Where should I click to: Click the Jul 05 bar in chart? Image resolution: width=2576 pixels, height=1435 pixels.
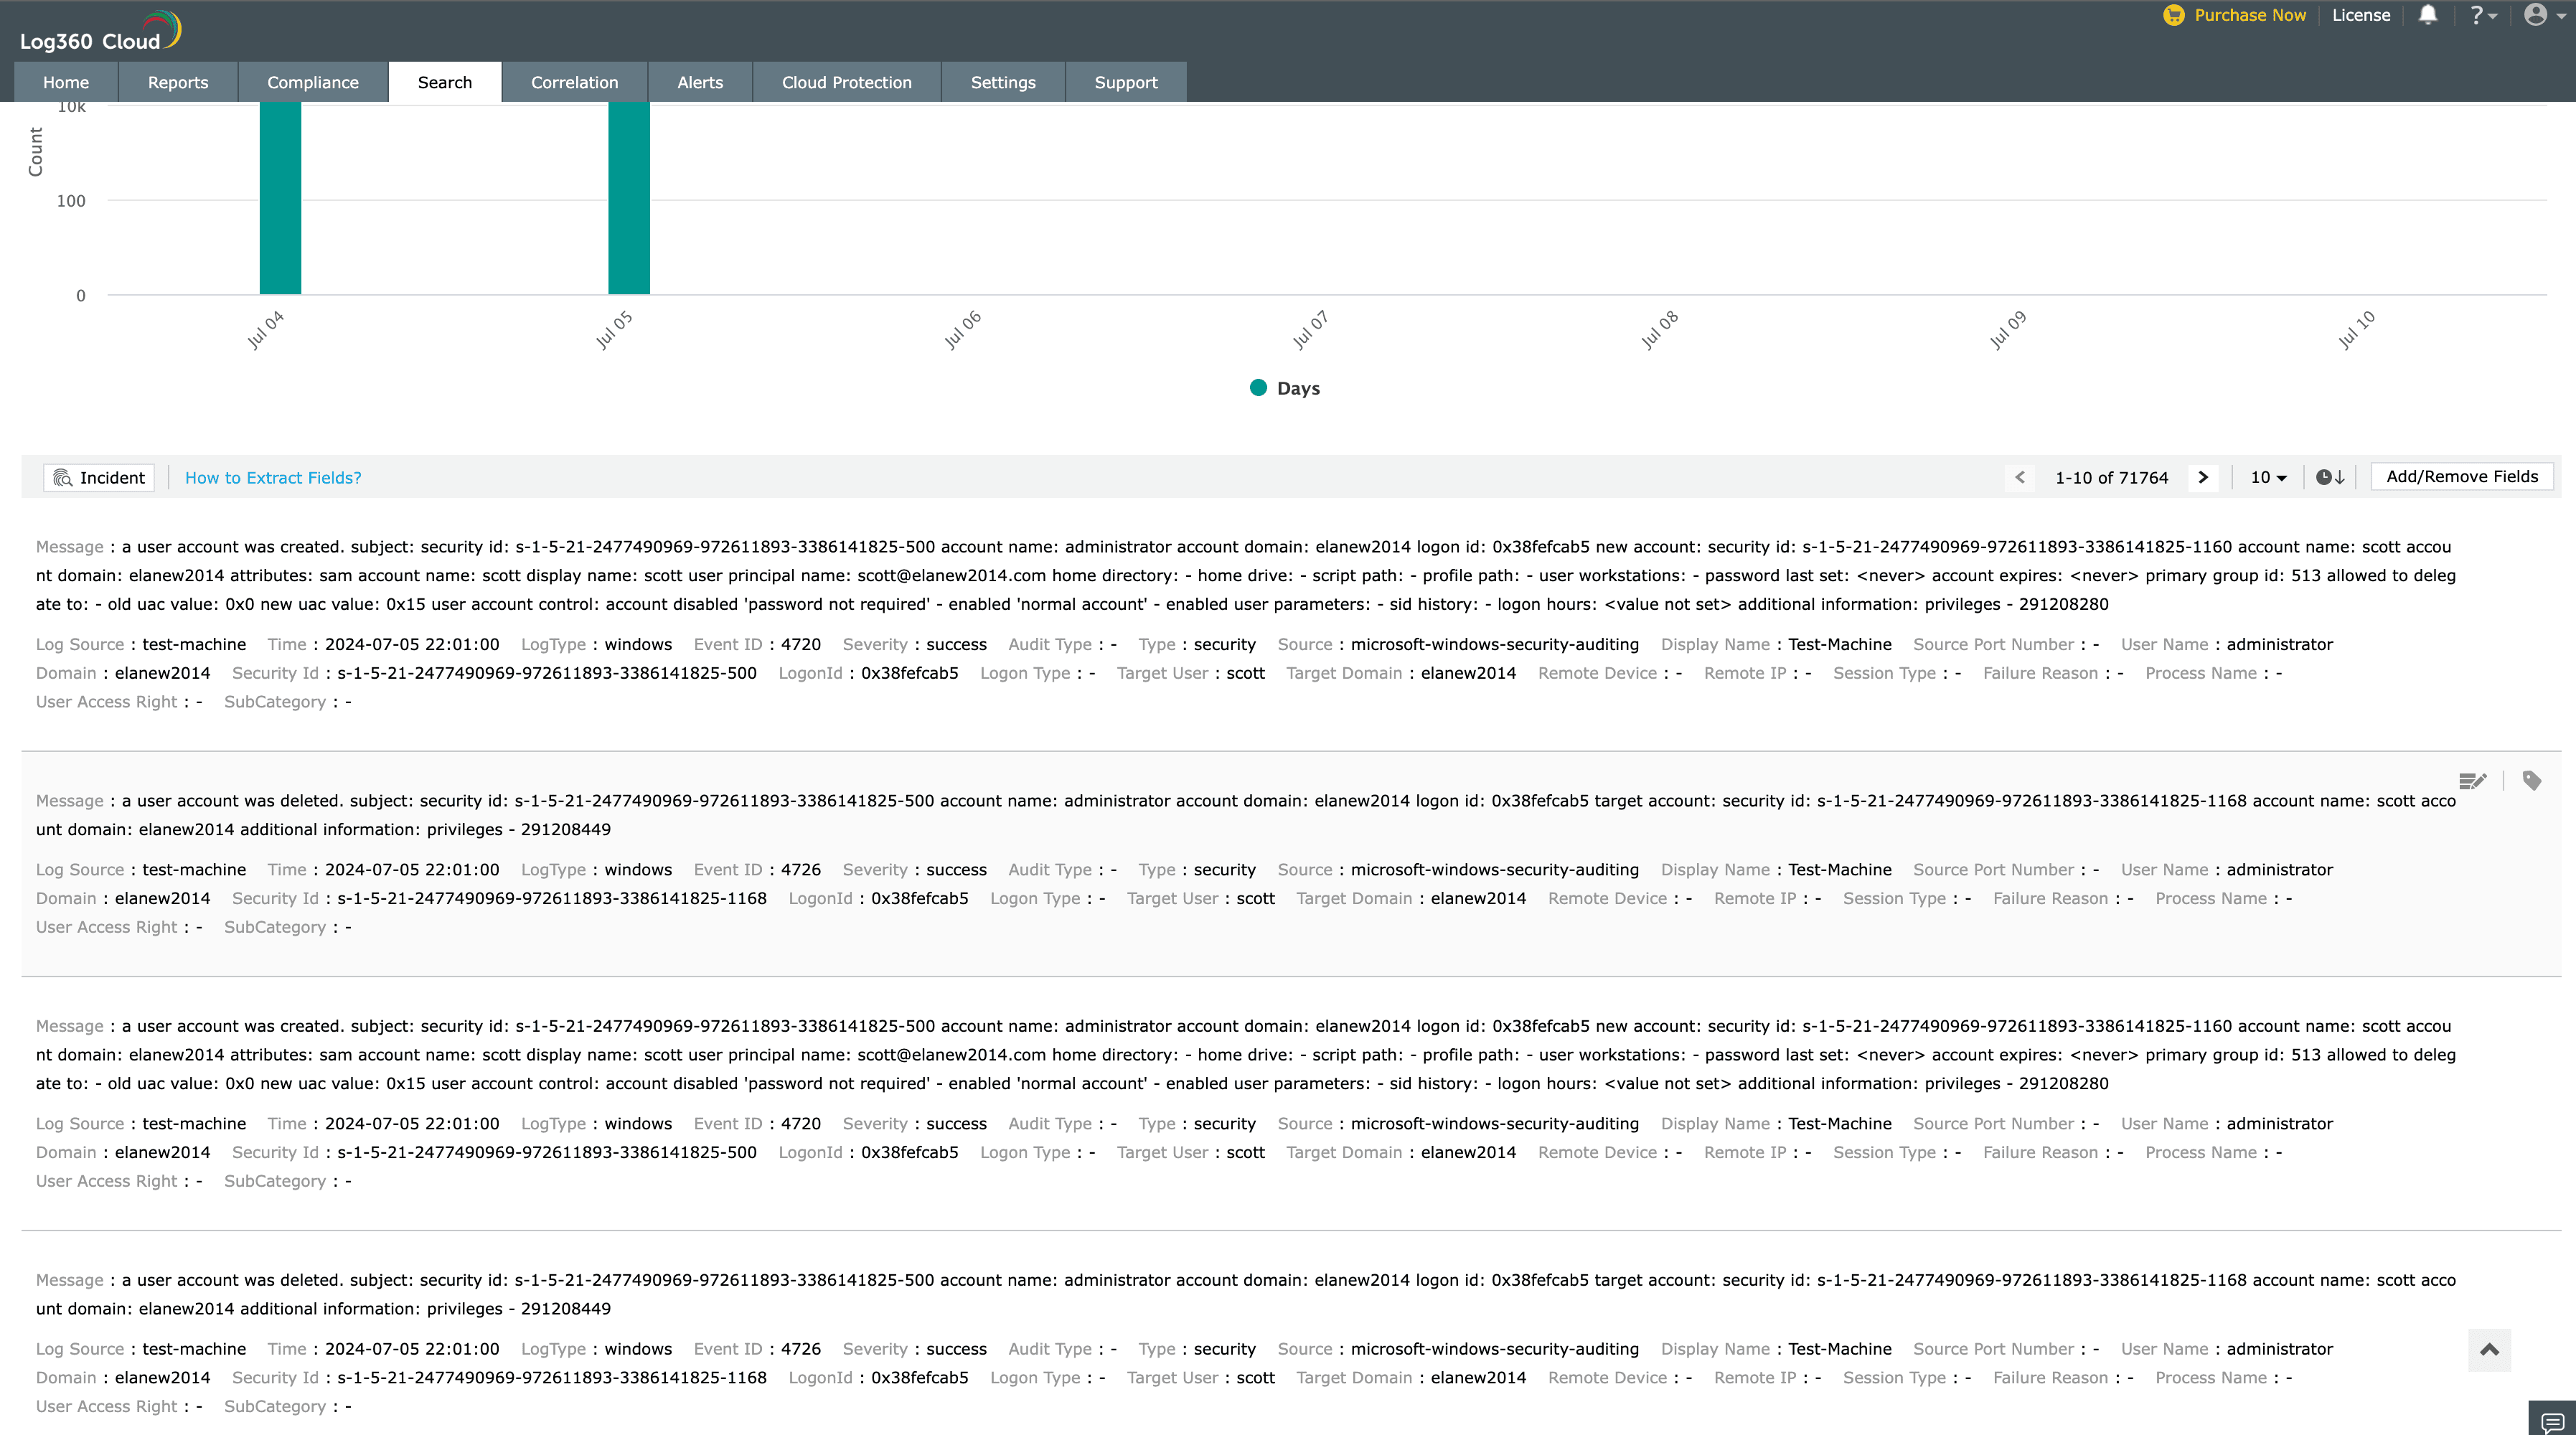tap(628, 200)
